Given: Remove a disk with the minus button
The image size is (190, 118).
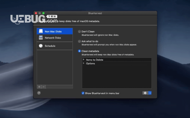Looking at the screenshot, I should pos(43,87).
